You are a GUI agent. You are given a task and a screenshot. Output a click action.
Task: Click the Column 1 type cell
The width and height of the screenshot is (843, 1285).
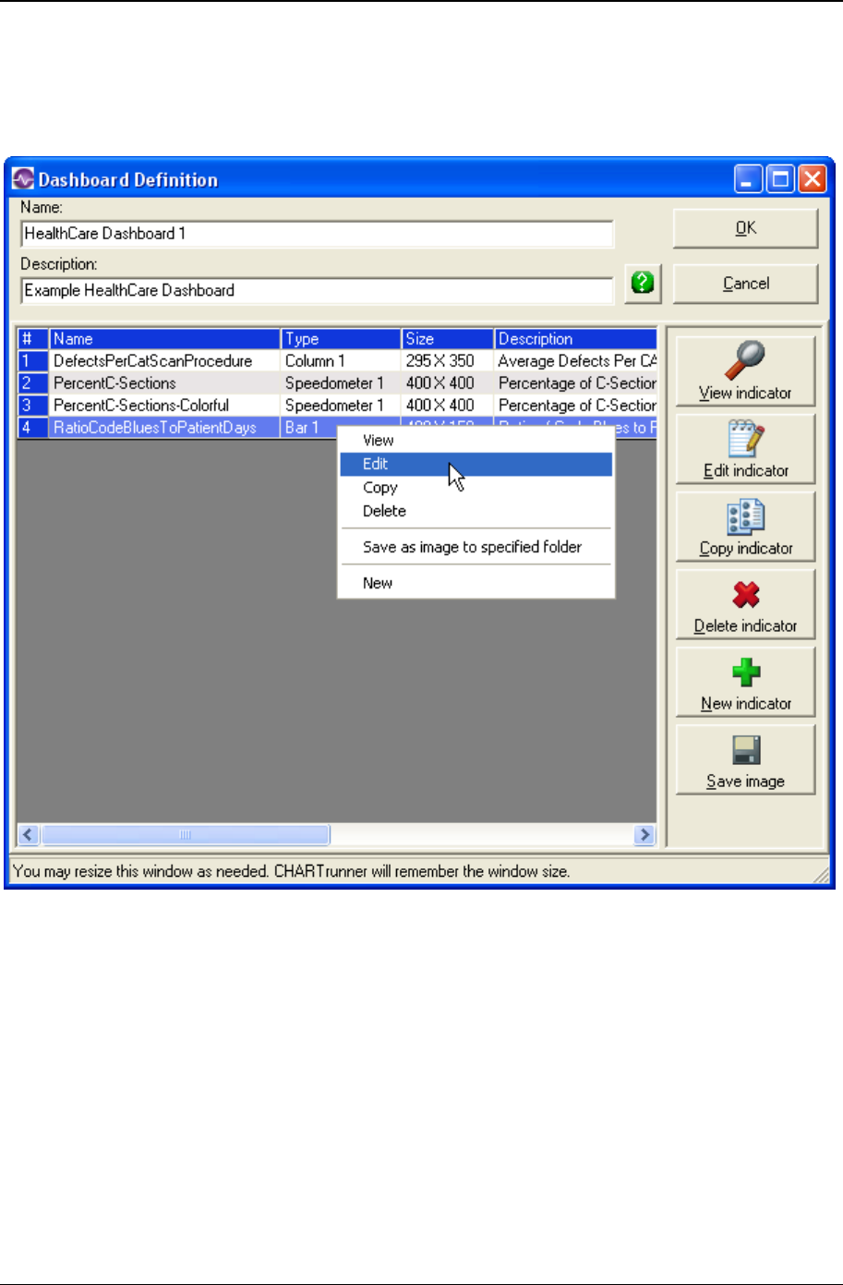[341, 361]
